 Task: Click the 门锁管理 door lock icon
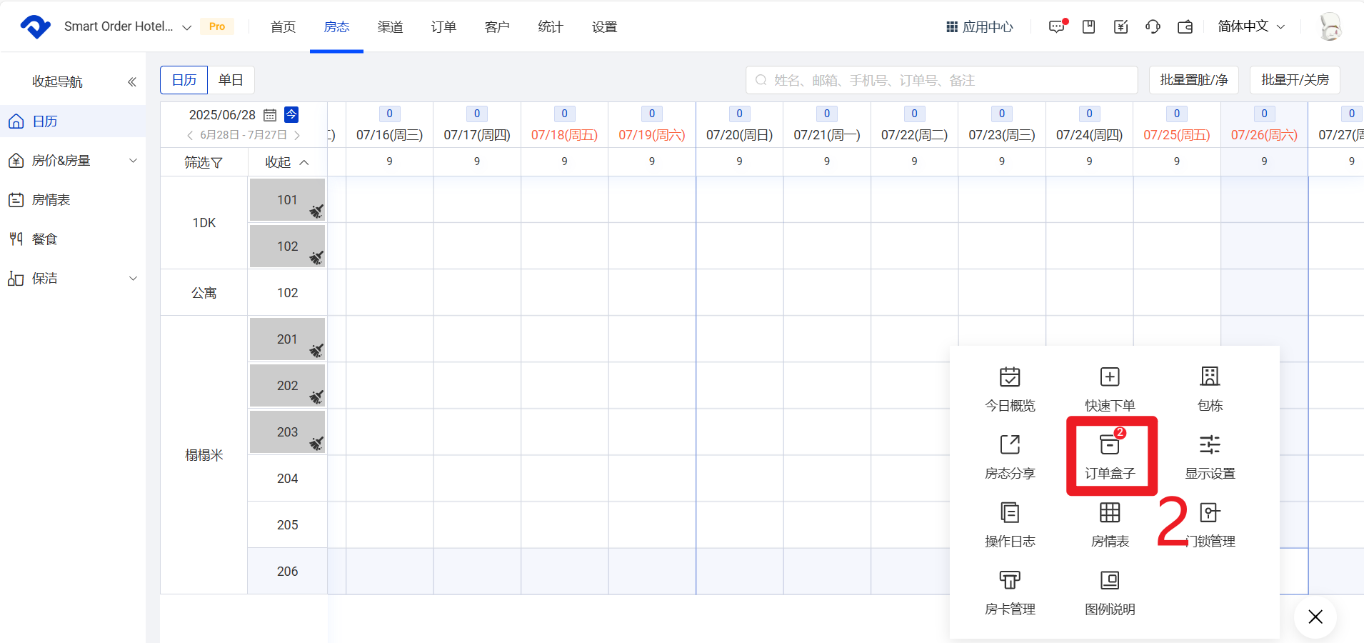(1210, 512)
